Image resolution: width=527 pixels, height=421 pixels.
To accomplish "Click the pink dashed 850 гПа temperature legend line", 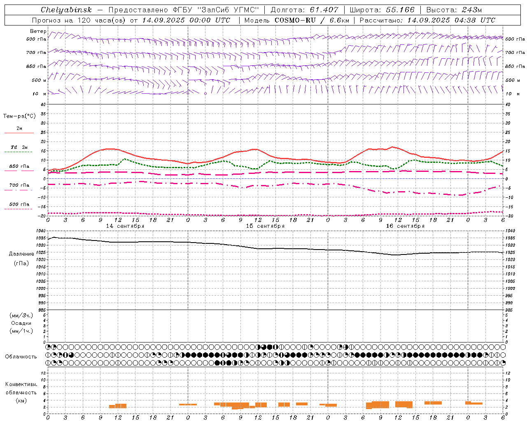I will [x=19, y=171].
